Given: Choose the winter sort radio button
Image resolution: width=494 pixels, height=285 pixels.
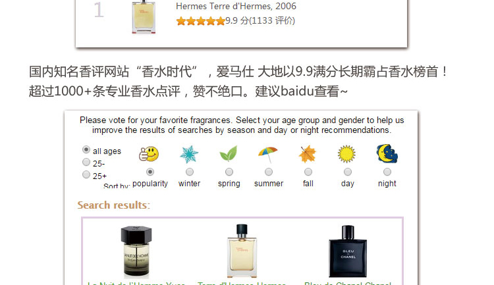Looking at the screenshot, I should click(189, 172).
